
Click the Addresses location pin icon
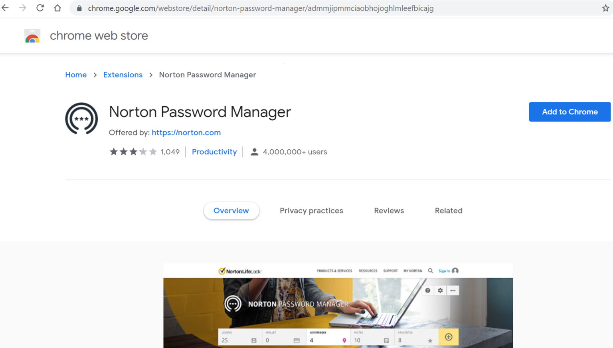[344, 340]
